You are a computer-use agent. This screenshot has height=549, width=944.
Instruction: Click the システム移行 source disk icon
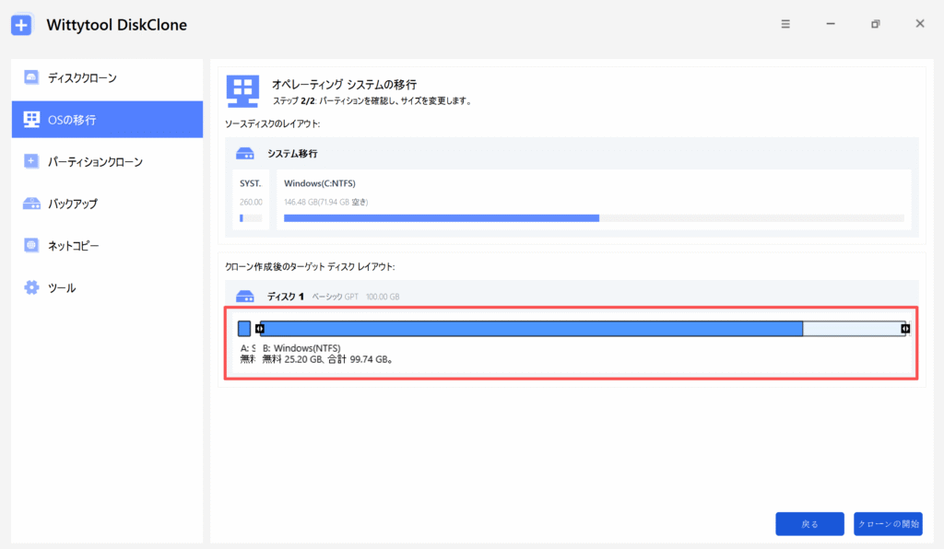point(245,154)
